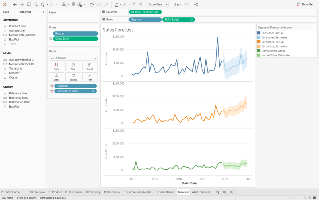
Task: Click Consumer, Actual legend color swatch
Action: 259,33
